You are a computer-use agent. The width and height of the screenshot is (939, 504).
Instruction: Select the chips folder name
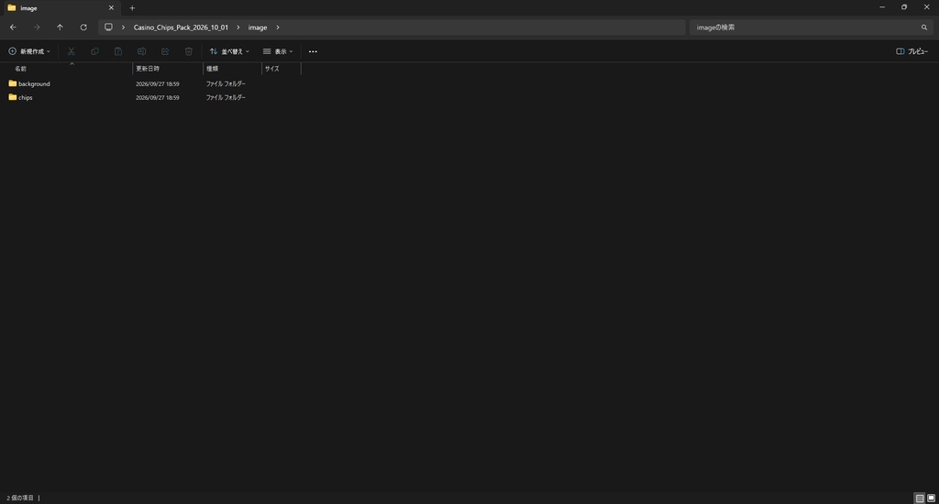[x=25, y=97]
